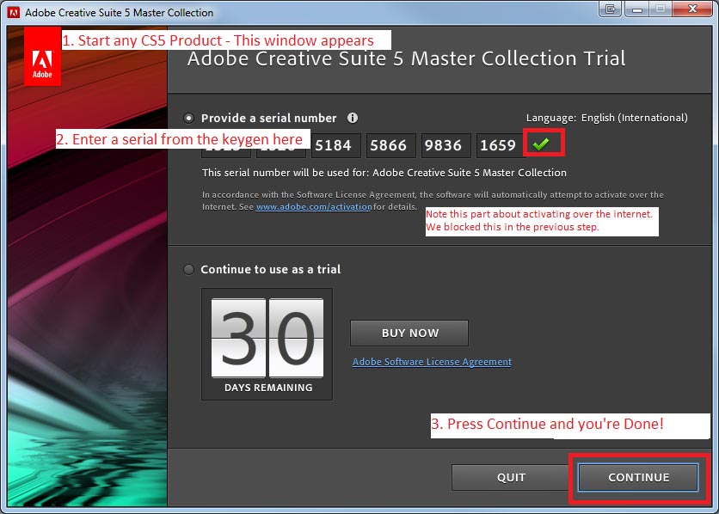This screenshot has width=719, height=514.
Task: Open the www.adobe.com/activation link
Action: tap(314, 206)
